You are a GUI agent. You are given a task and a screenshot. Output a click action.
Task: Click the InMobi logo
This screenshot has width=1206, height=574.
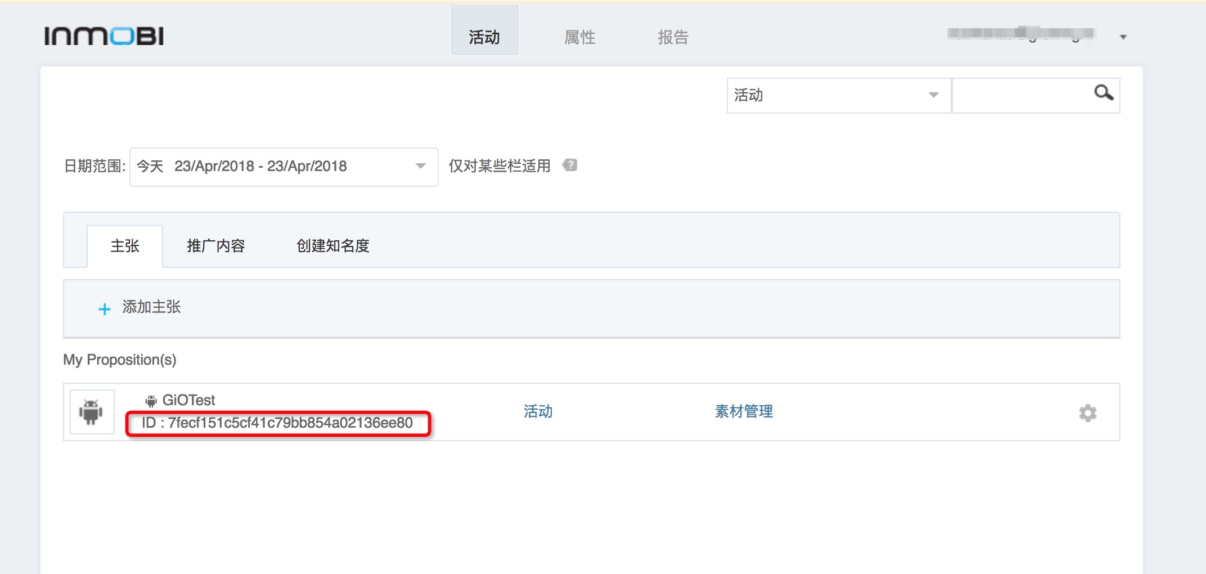pos(104,36)
